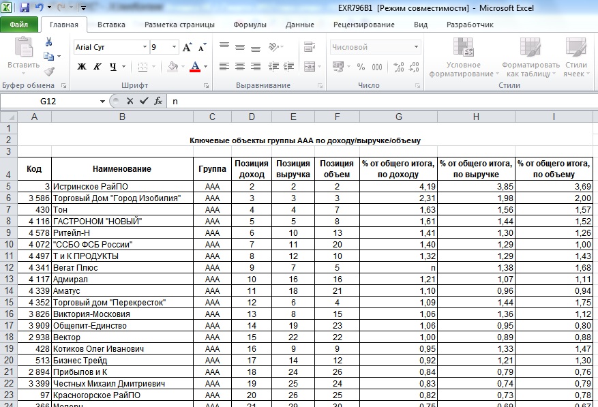This screenshot has height=407, width=598.
Task: Open the Number (Число) dialog launcher
Action: pyautogui.click(x=417, y=86)
